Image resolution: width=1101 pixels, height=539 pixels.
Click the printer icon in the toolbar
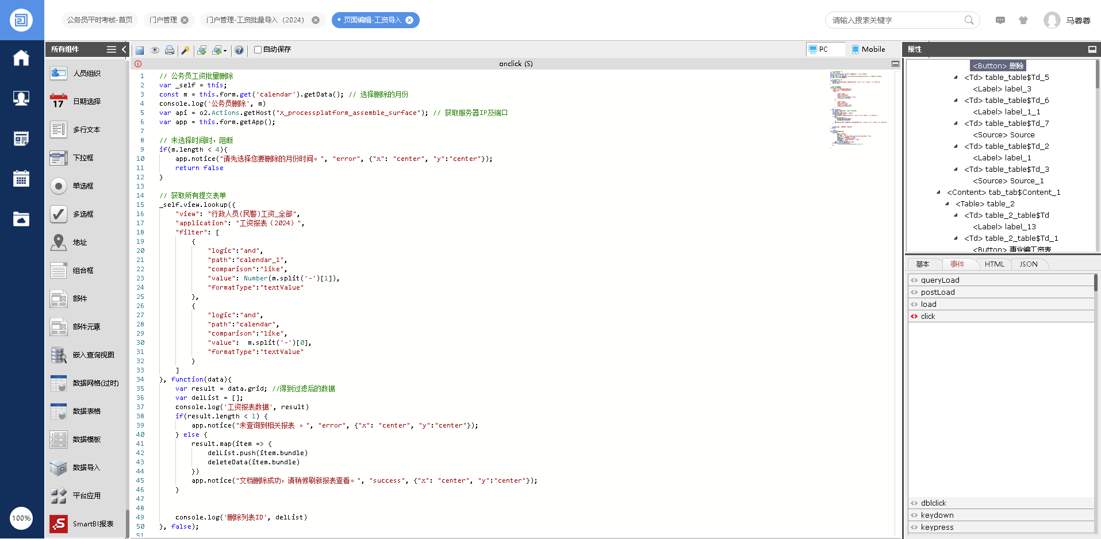coord(170,50)
